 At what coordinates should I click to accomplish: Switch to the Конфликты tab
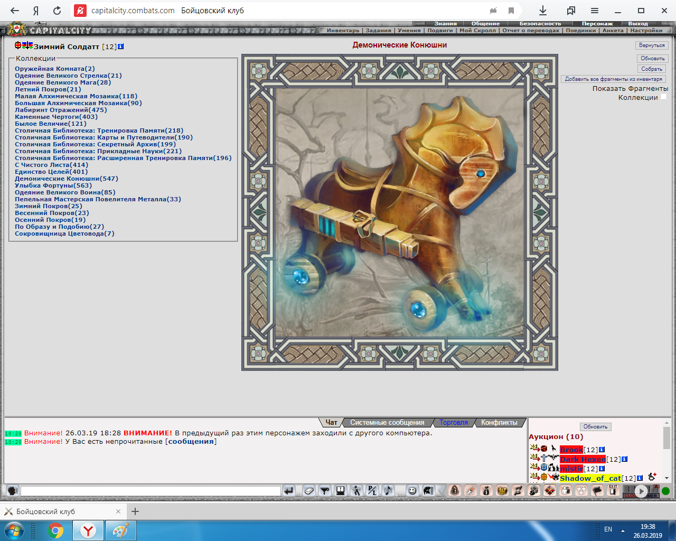[499, 423]
